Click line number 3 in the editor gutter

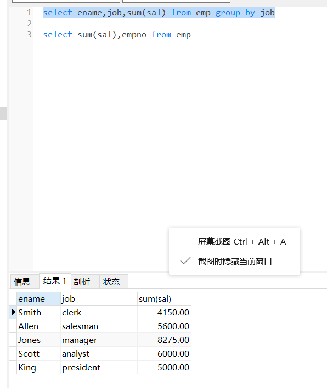tap(30, 35)
